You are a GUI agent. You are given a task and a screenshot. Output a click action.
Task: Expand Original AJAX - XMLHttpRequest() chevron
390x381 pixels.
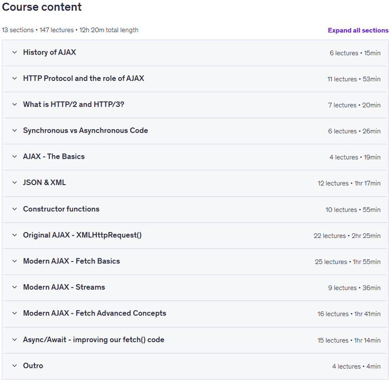point(15,235)
